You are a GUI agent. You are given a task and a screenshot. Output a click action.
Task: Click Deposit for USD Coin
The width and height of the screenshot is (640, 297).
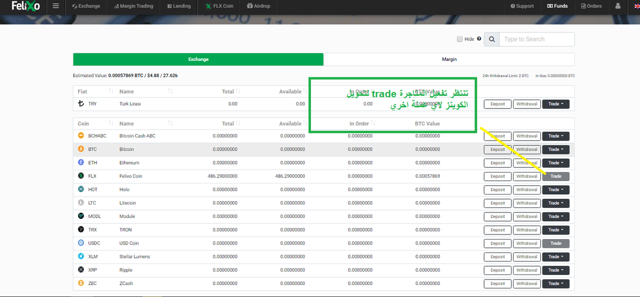click(x=497, y=243)
